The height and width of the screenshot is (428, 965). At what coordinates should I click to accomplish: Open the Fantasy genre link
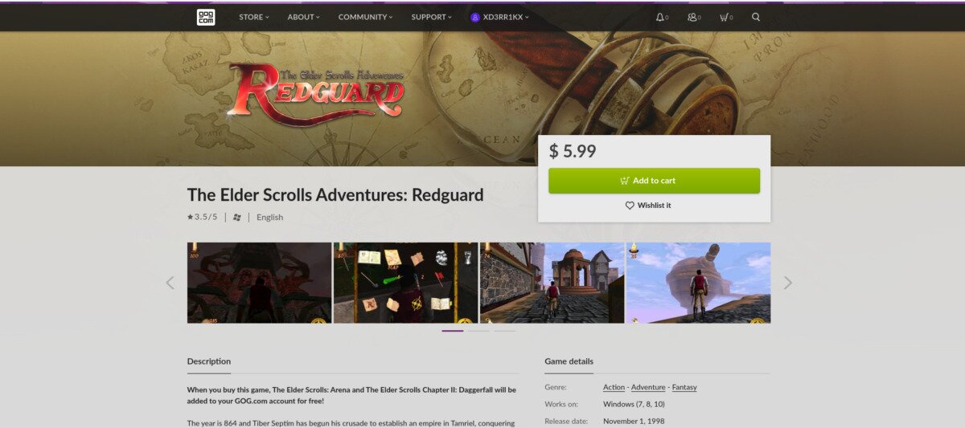[x=684, y=387]
